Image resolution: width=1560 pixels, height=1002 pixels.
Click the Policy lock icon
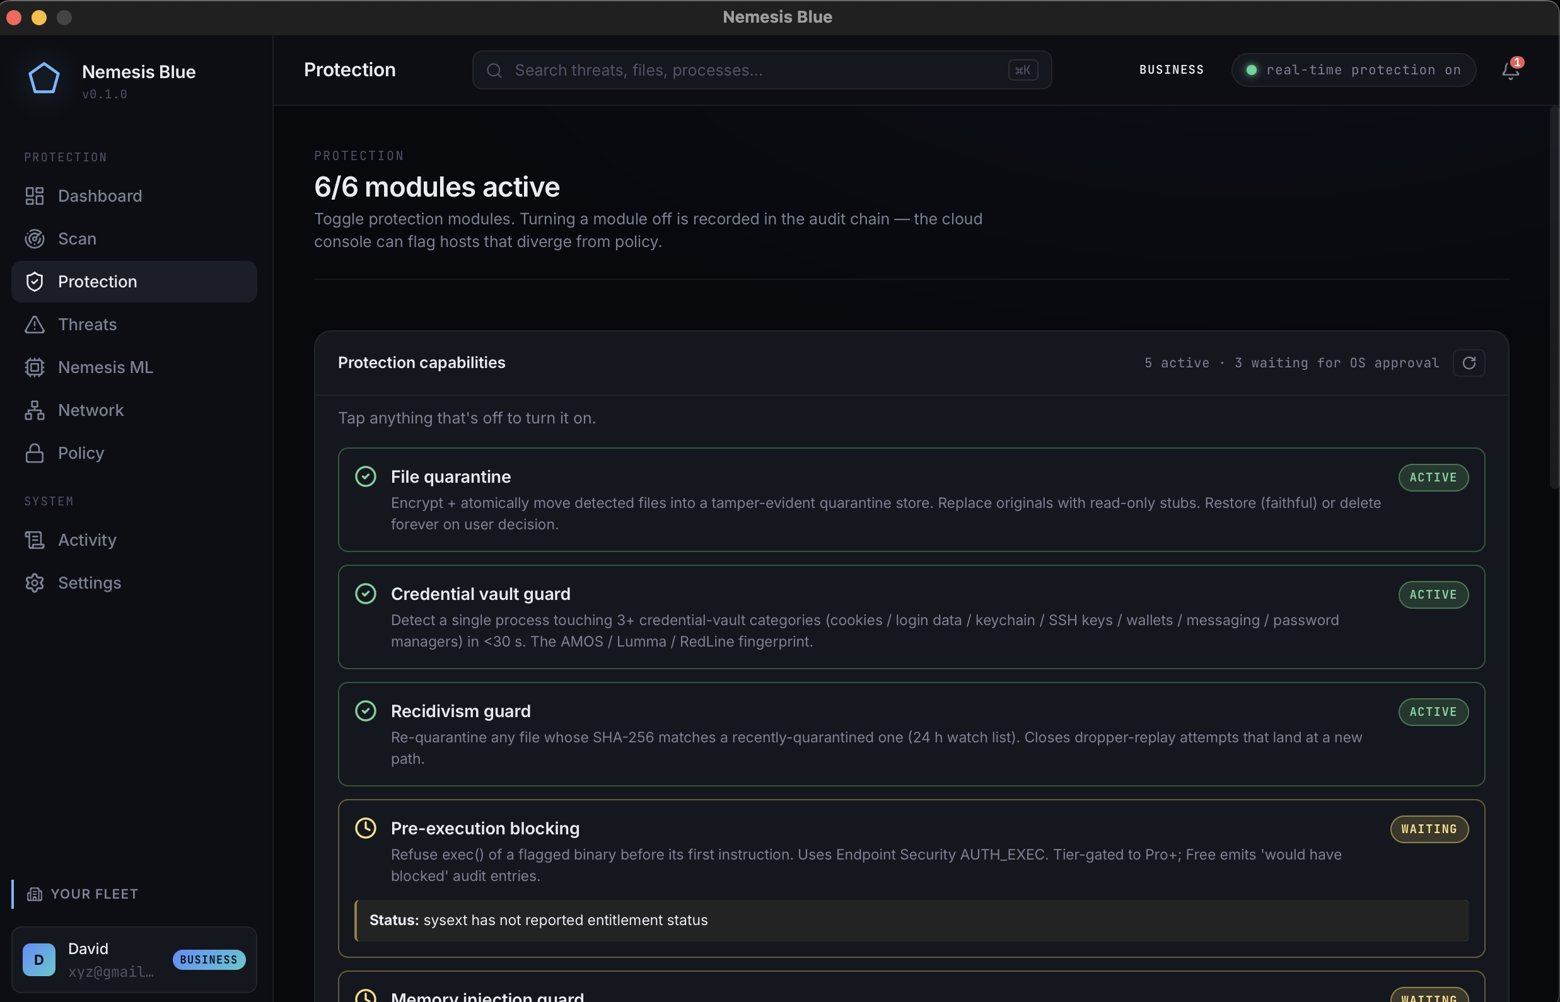pos(35,454)
